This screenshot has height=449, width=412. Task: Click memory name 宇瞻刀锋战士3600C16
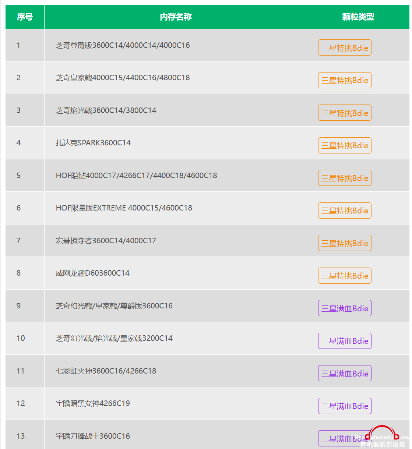point(93,436)
